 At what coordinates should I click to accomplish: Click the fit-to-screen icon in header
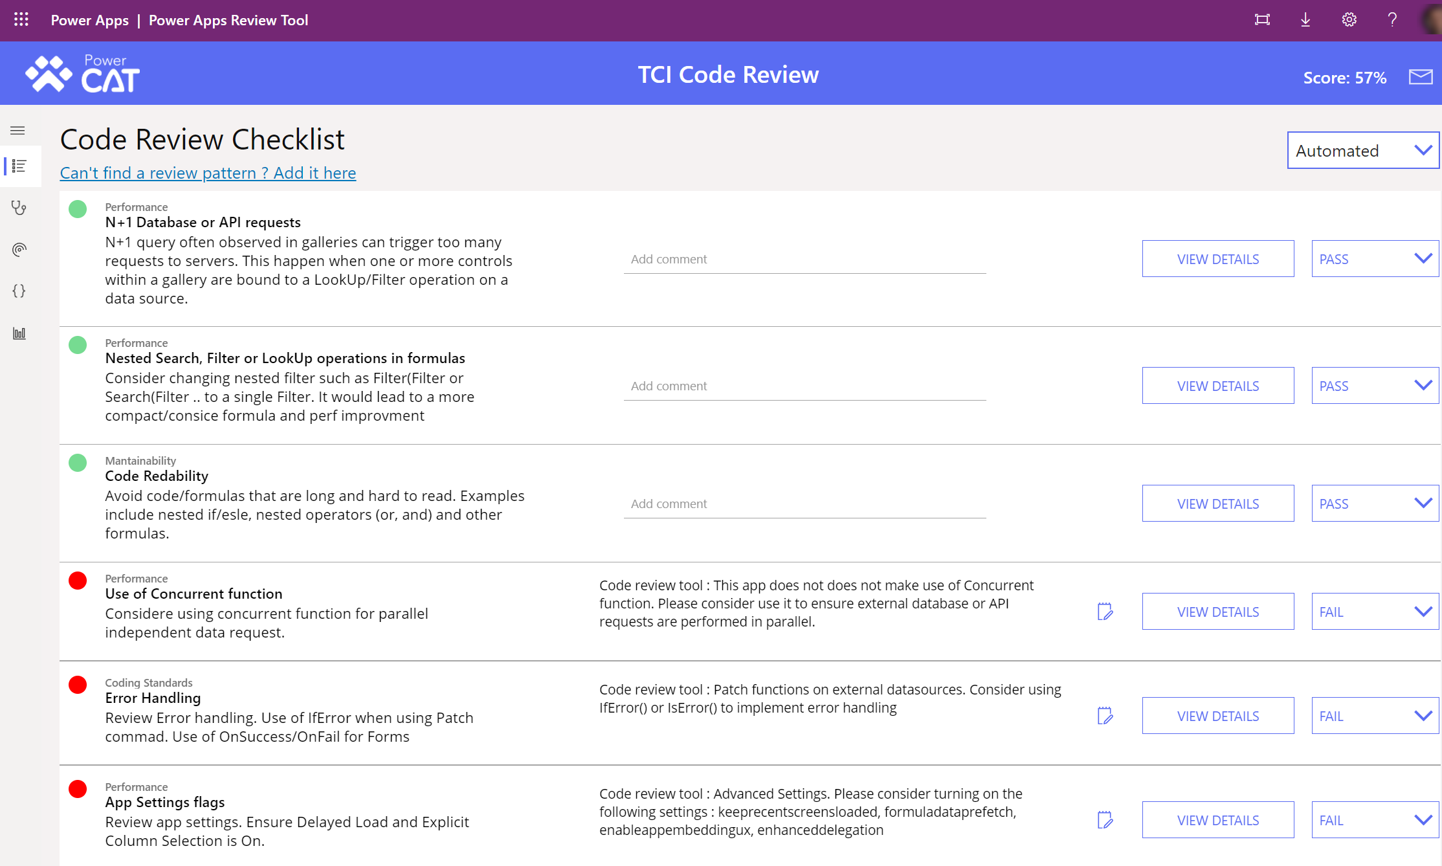coord(1262,19)
